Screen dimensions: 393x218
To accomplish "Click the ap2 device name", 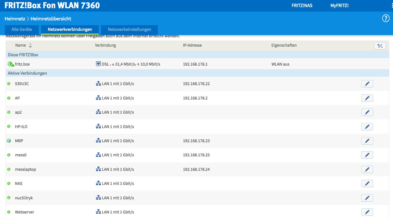I will coord(18,112).
